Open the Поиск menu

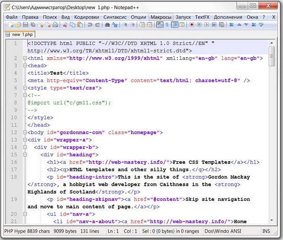point(50,17)
